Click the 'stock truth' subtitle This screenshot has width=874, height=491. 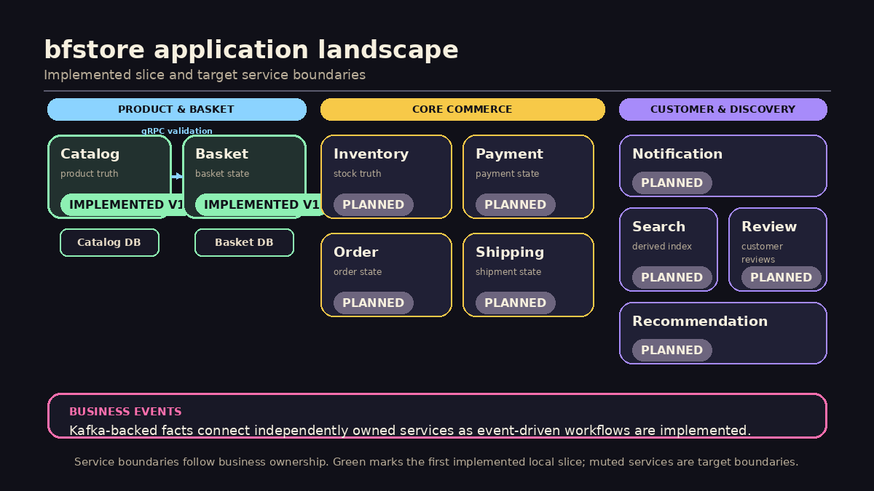coord(357,174)
